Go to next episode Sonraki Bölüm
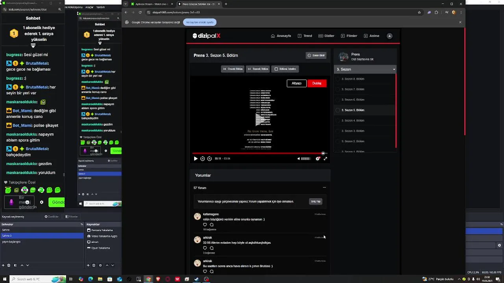This screenshot has width=504, height=283. pos(258,69)
